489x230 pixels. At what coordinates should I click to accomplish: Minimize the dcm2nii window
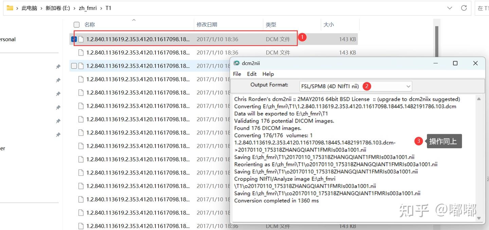[436, 63]
